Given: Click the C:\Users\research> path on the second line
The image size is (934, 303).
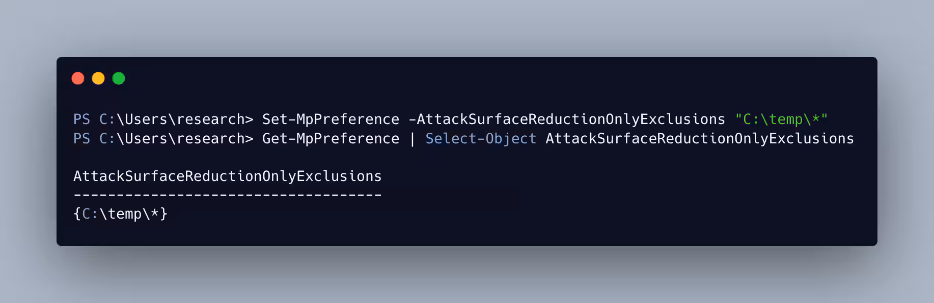Looking at the screenshot, I should (x=176, y=139).
